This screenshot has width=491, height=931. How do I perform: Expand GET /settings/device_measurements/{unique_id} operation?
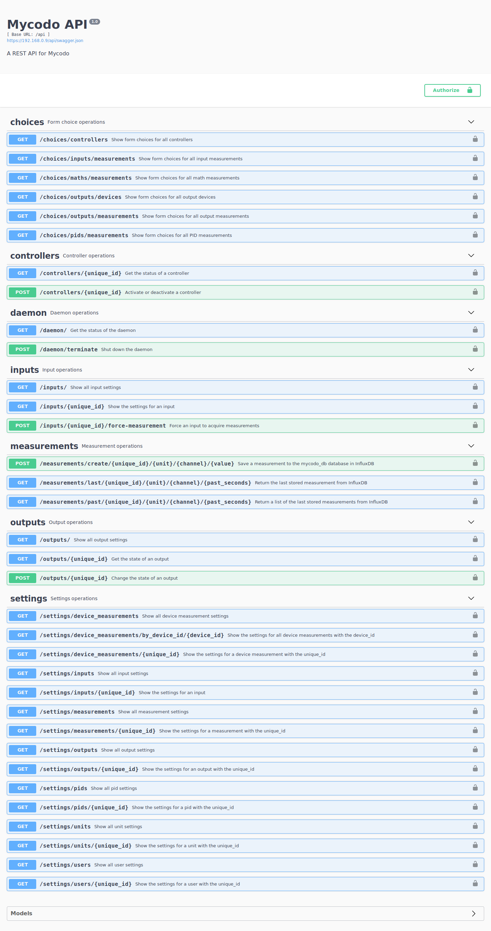[x=245, y=654]
